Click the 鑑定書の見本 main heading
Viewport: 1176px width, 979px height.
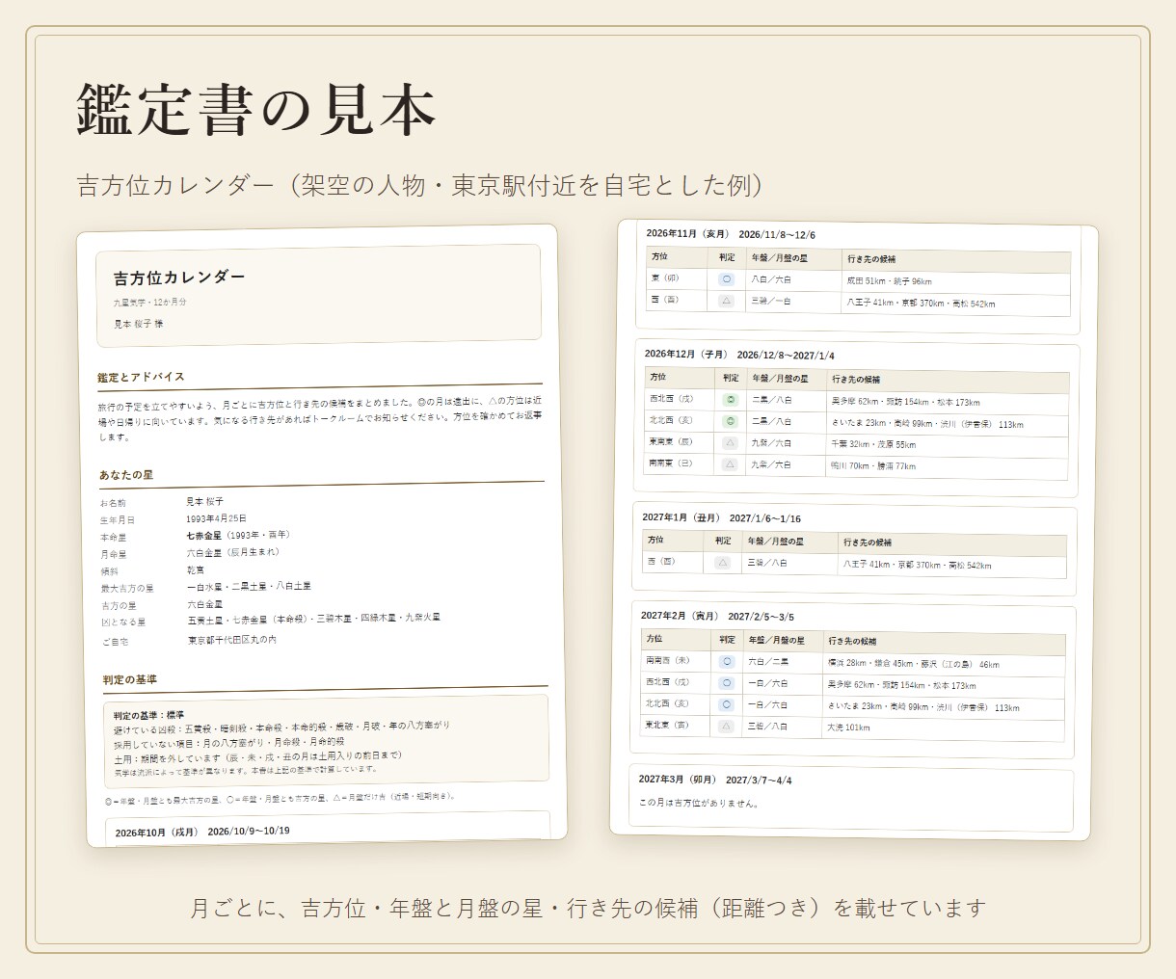click(256, 109)
